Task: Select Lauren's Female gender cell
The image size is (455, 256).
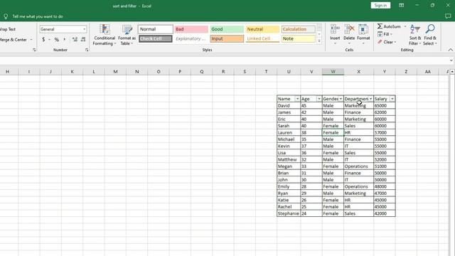Action: [x=333, y=133]
